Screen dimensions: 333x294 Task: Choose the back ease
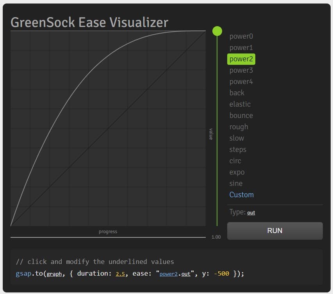pos(237,93)
